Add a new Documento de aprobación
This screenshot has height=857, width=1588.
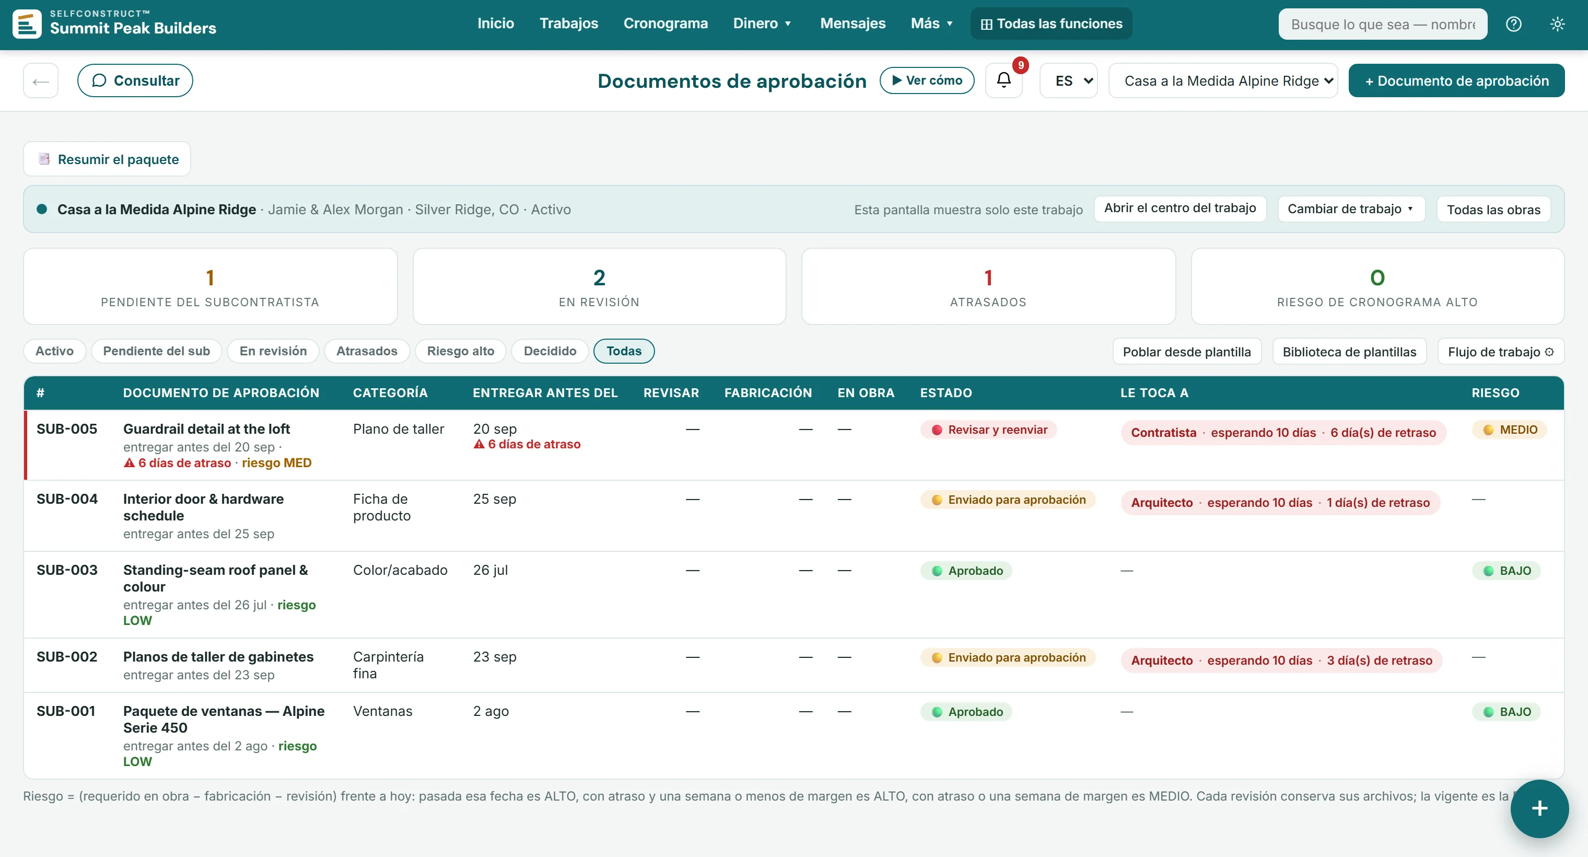coord(1456,80)
